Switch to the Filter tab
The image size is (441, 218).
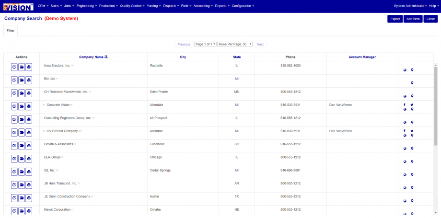[11, 30]
